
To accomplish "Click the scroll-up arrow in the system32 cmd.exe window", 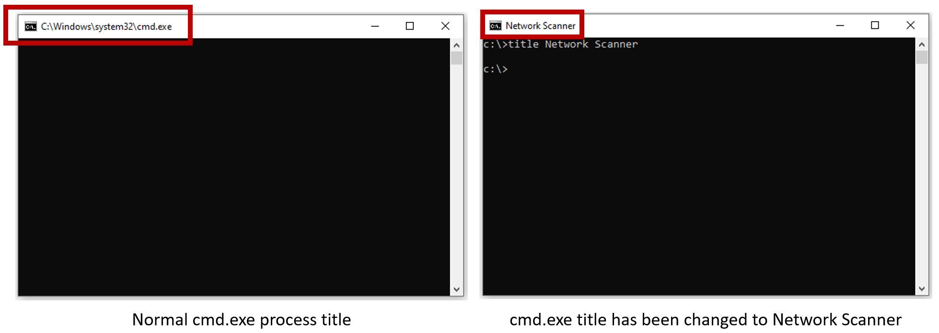I will click(456, 45).
